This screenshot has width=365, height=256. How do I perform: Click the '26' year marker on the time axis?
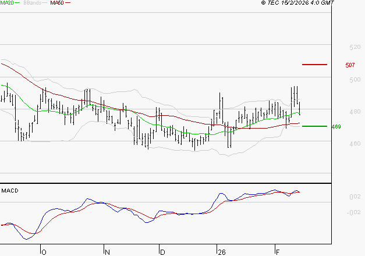[221, 252]
